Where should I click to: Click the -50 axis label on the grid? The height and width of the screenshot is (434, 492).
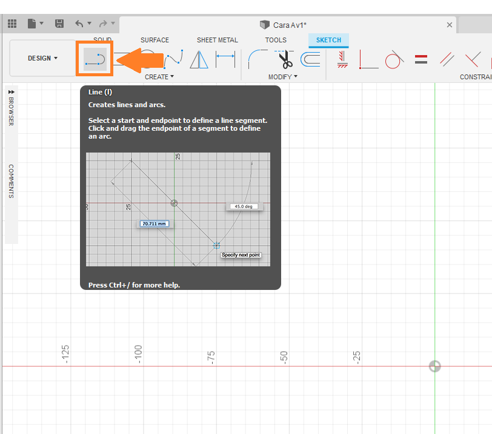point(284,358)
